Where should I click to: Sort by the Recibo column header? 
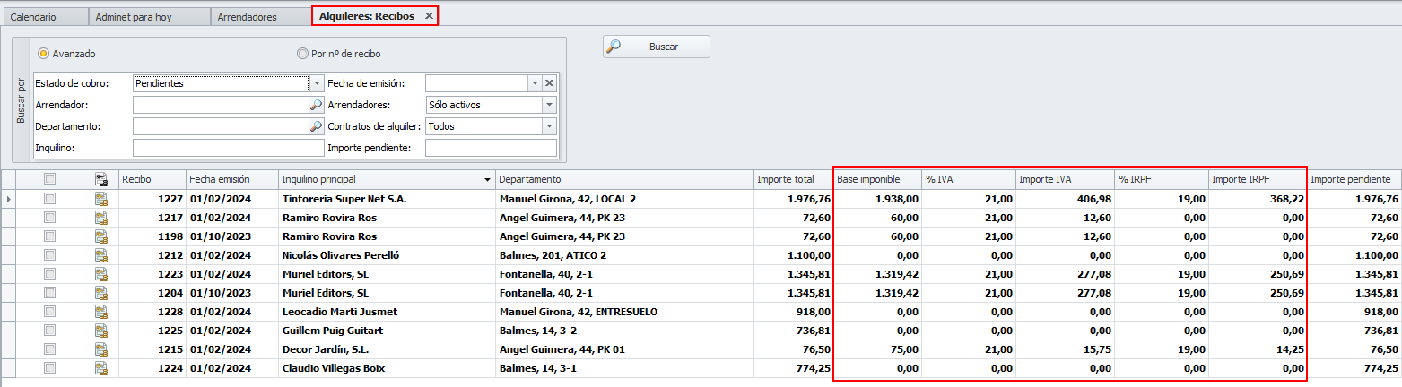pyautogui.click(x=152, y=179)
